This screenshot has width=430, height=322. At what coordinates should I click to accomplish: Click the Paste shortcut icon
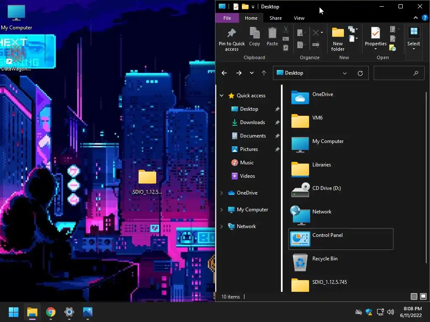pyautogui.click(x=286, y=48)
